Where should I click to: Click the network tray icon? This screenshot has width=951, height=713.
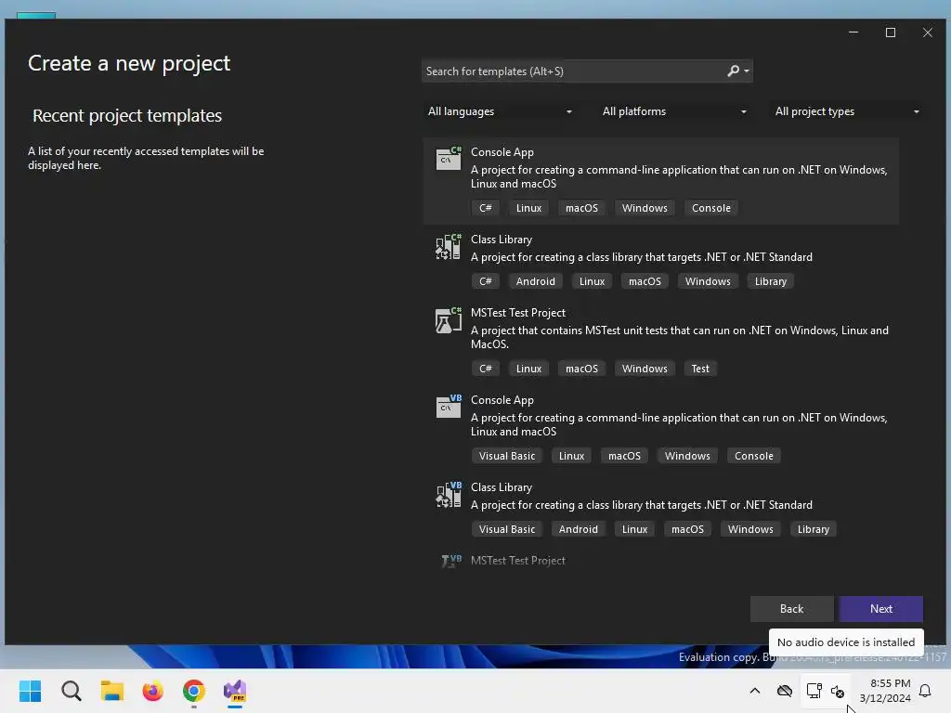pyautogui.click(x=814, y=691)
